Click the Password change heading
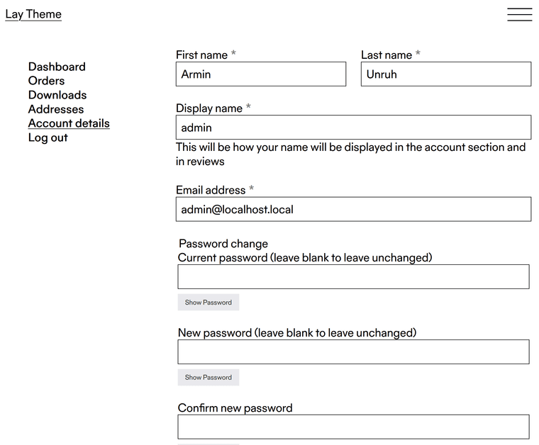 [223, 244]
